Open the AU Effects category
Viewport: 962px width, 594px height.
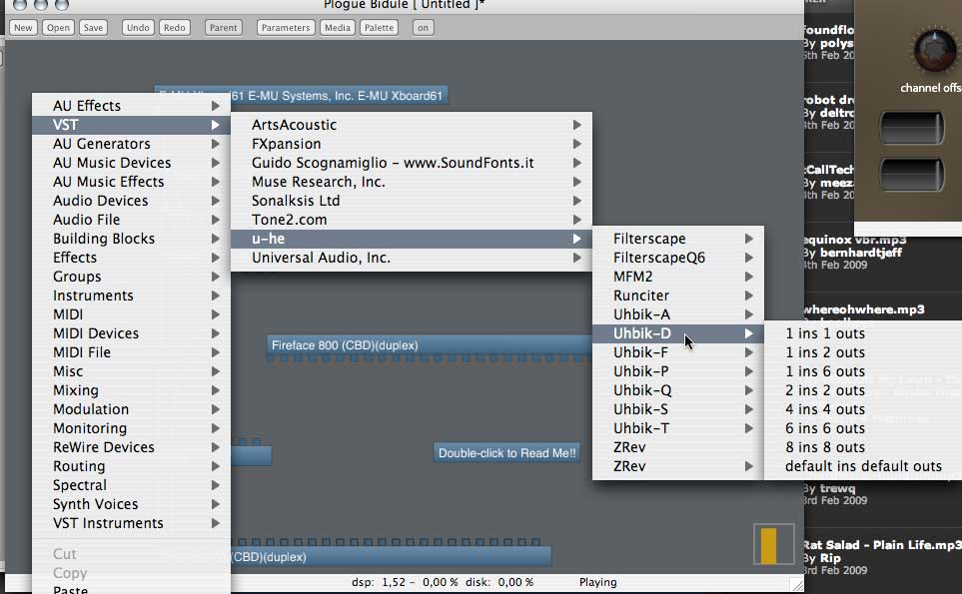click(131, 106)
